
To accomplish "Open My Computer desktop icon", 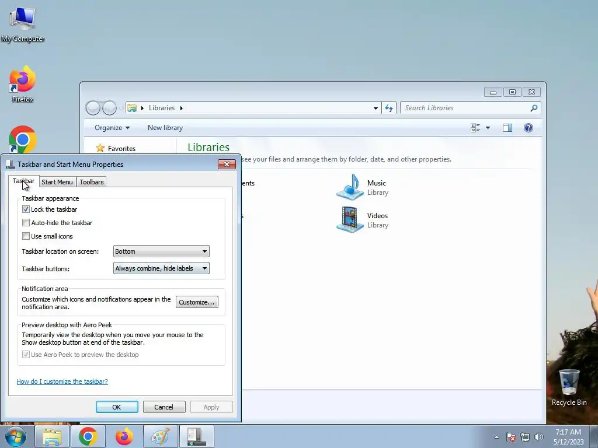I will (23, 24).
